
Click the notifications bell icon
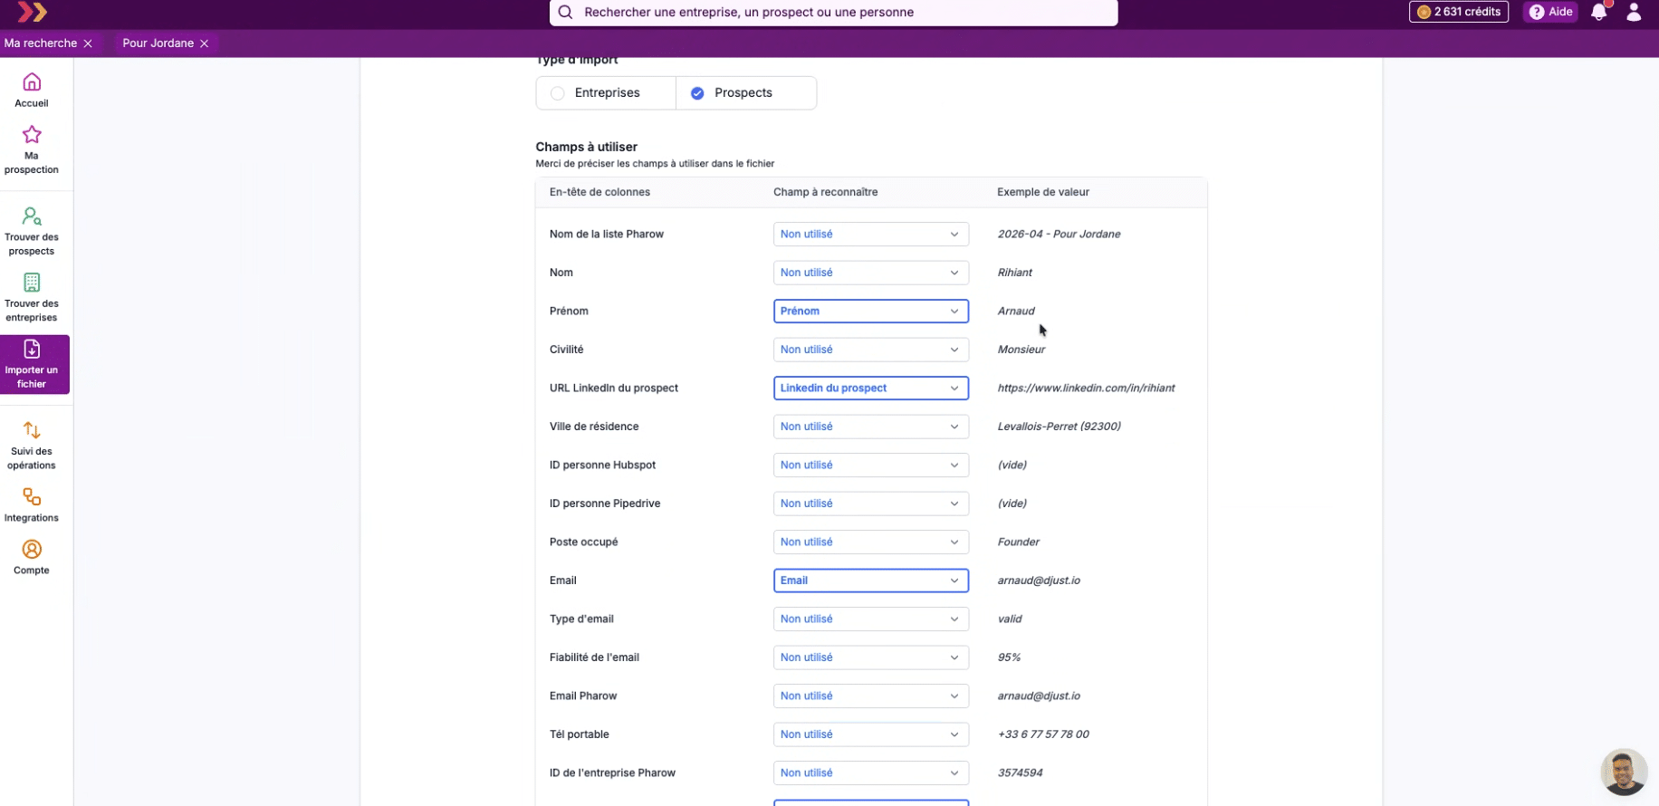click(1599, 12)
